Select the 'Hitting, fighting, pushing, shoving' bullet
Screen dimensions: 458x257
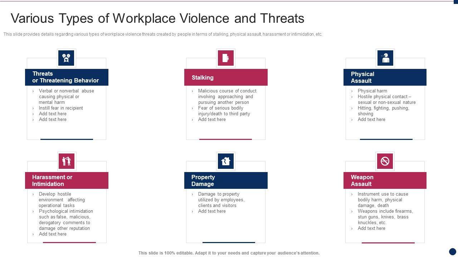pos(384,111)
